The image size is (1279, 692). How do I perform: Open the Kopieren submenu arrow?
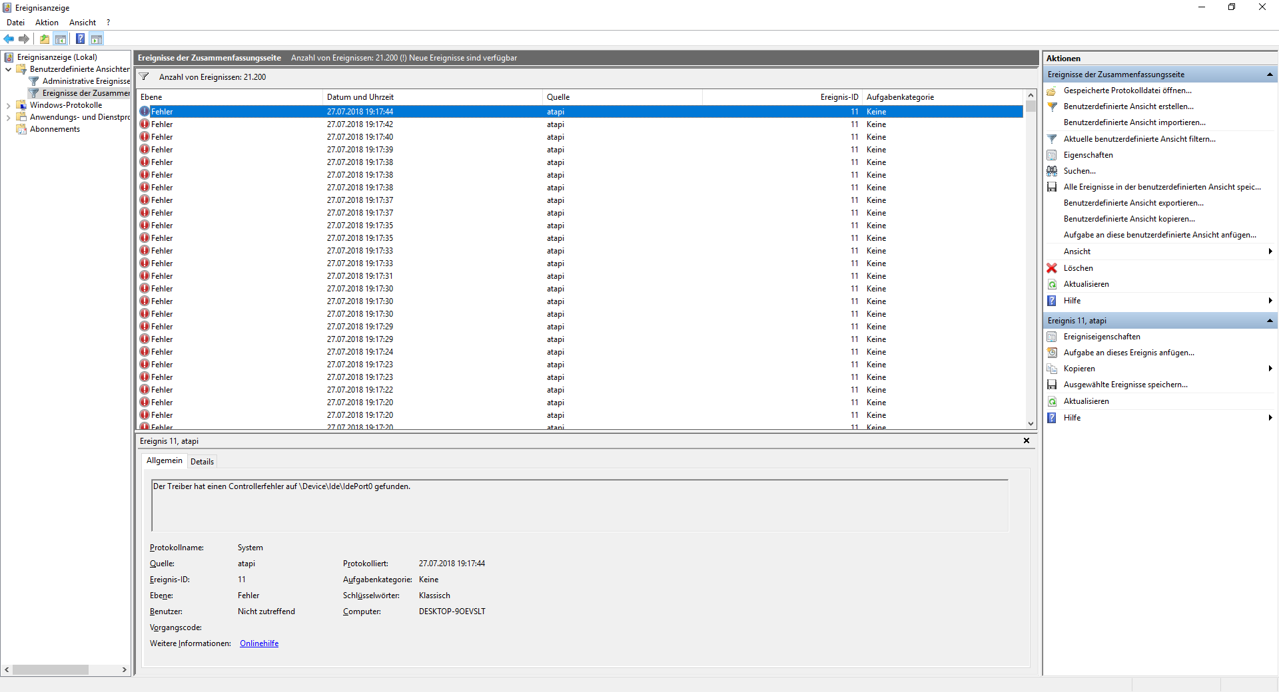(1270, 369)
